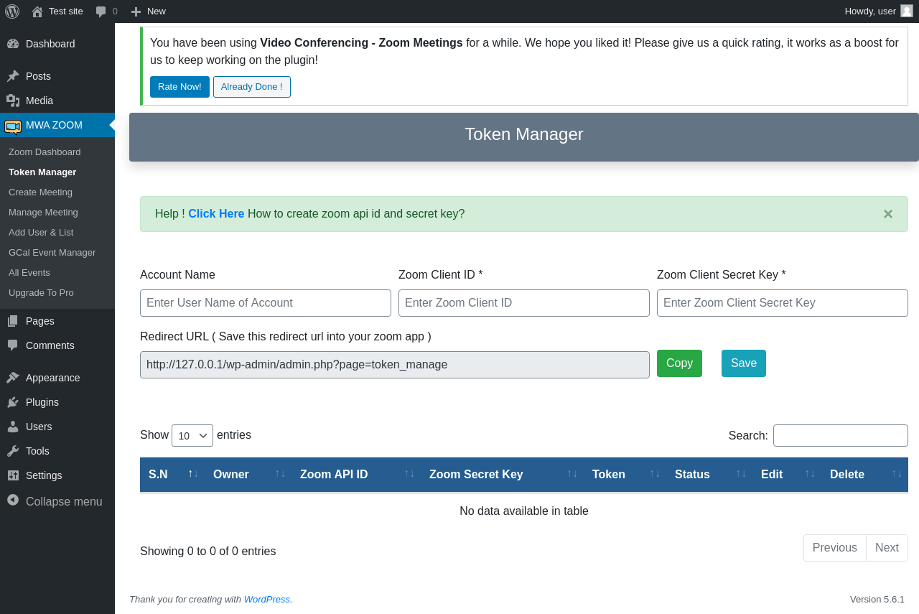The width and height of the screenshot is (919, 614).
Task: Sort table by Owner column arrows
Action: (x=280, y=473)
